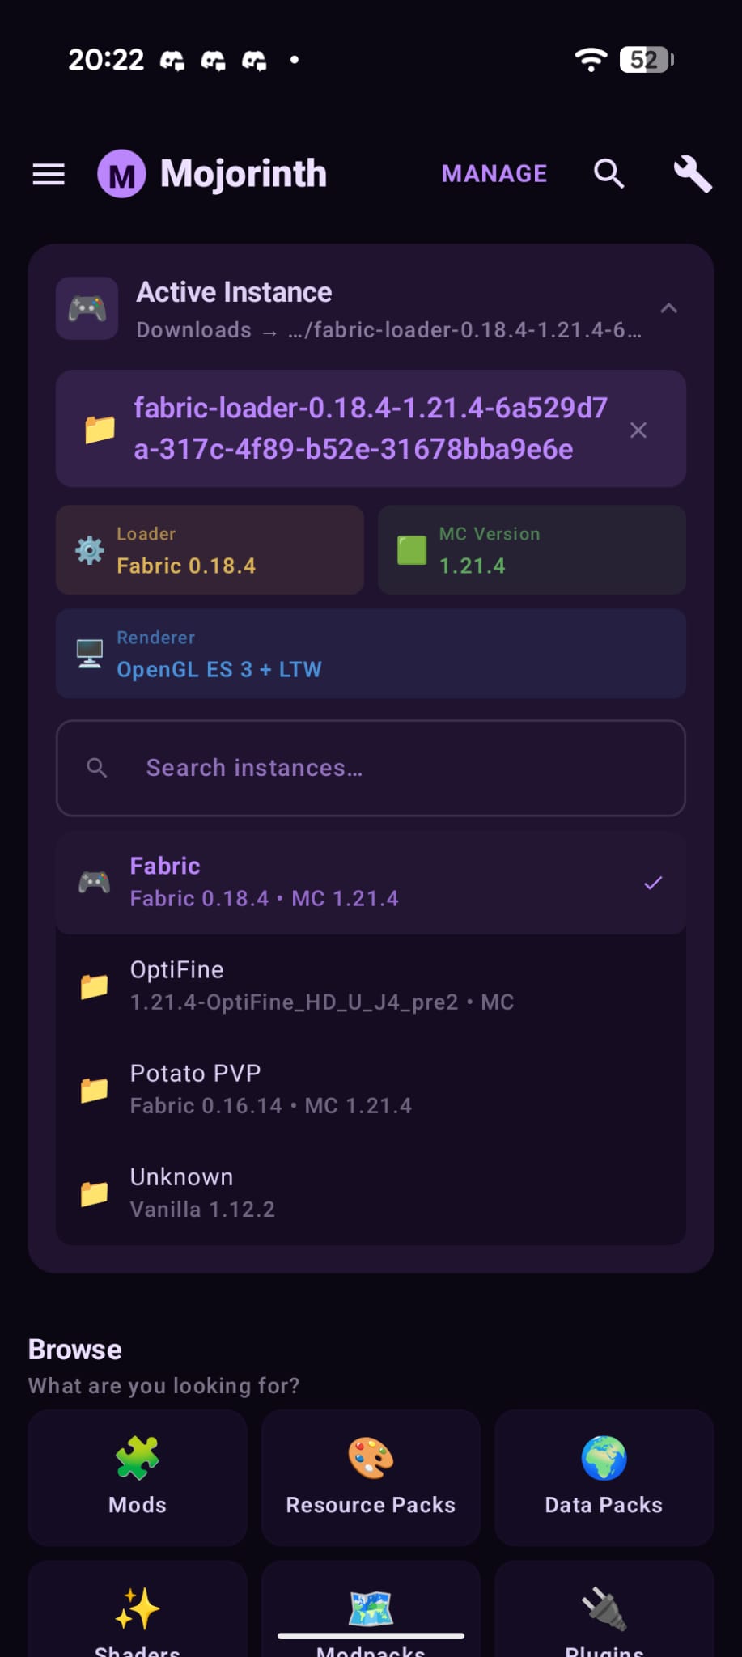
Task: Open the MANAGE section
Action: (x=494, y=173)
